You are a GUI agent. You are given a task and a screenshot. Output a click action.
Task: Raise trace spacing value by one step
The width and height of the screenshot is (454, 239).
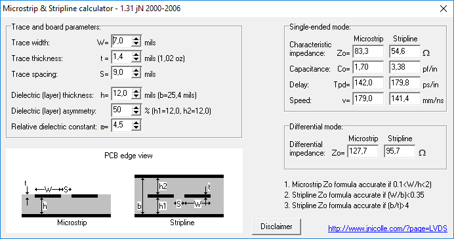(136, 70)
